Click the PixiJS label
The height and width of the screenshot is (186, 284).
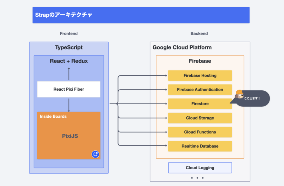(70, 136)
